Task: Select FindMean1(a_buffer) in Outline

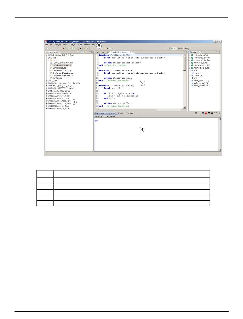Action: click(202, 58)
